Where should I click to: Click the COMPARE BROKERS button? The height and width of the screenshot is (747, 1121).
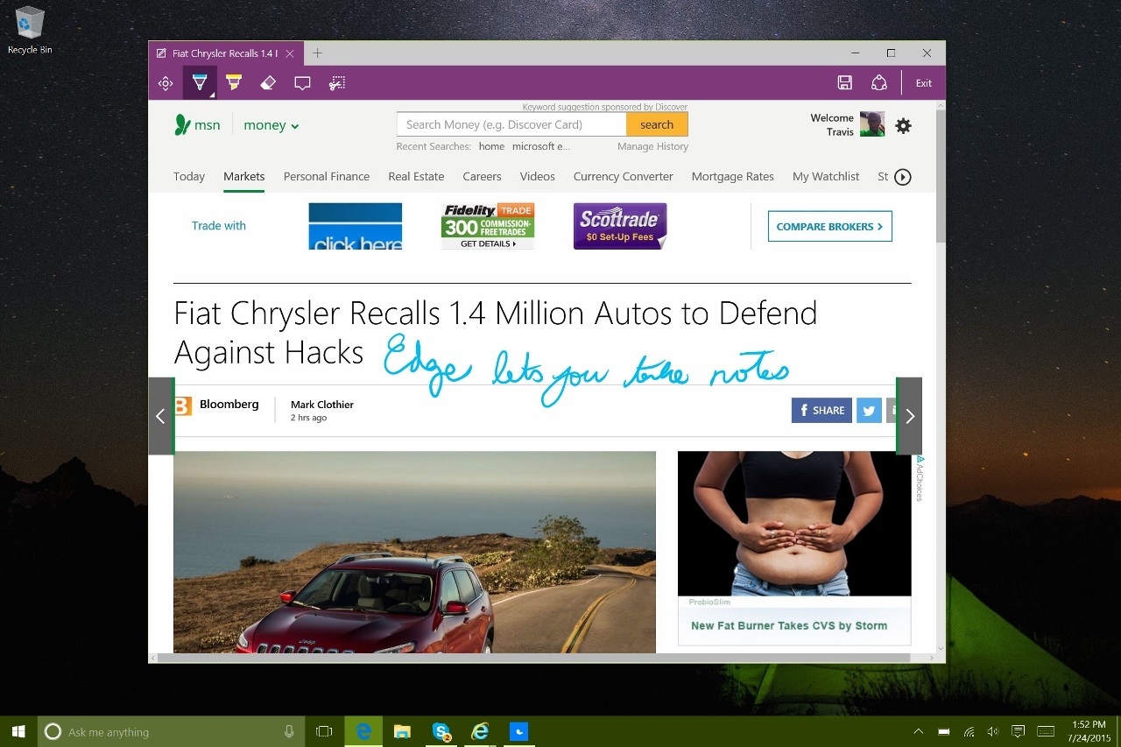point(829,226)
